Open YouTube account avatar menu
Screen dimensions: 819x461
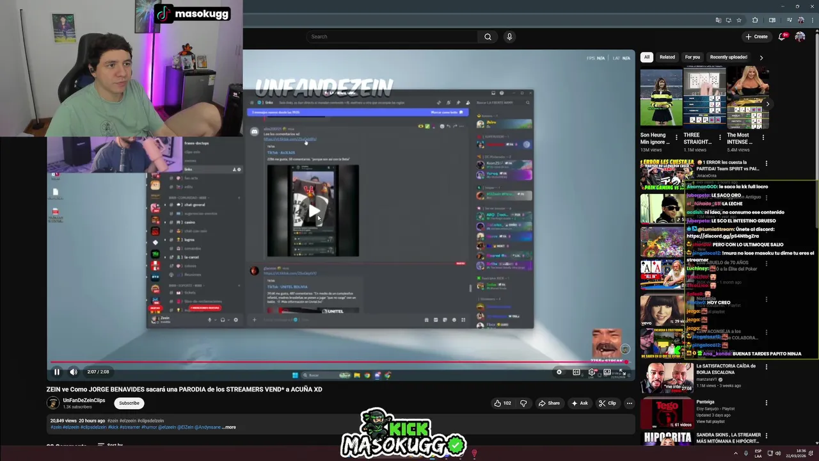(x=800, y=36)
